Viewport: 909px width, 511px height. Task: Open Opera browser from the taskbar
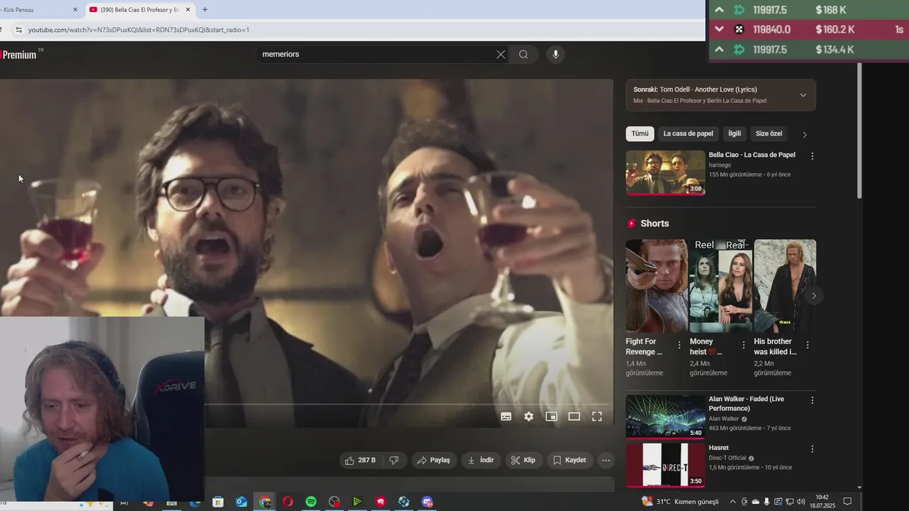coord(288,502)
